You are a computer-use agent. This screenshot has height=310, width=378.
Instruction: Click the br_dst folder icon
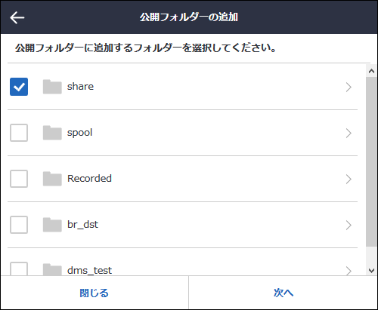52,225
